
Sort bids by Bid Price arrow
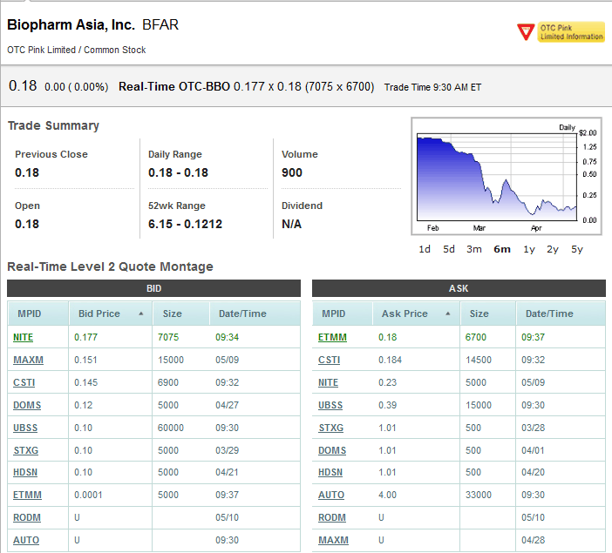[140, 314]
